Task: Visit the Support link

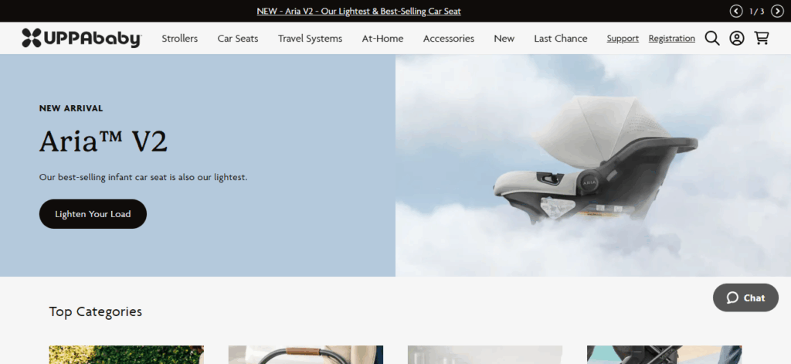Action: tap(623, 39)
